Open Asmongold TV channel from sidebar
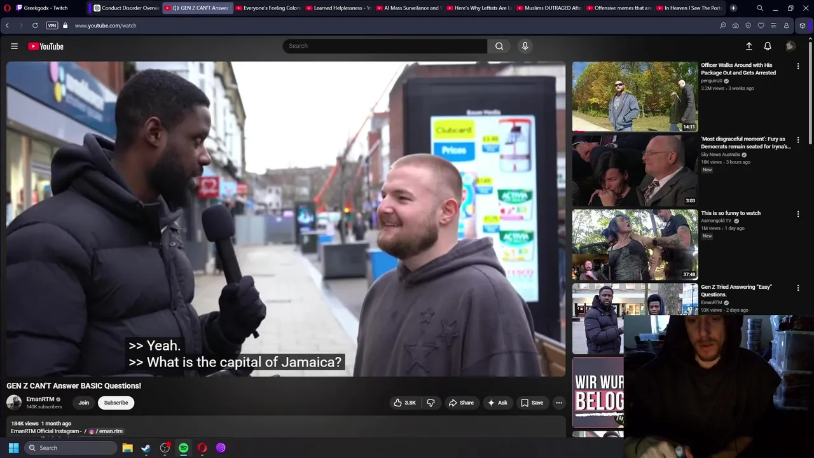This screenshot has height=458, width=814. (716, 221)
